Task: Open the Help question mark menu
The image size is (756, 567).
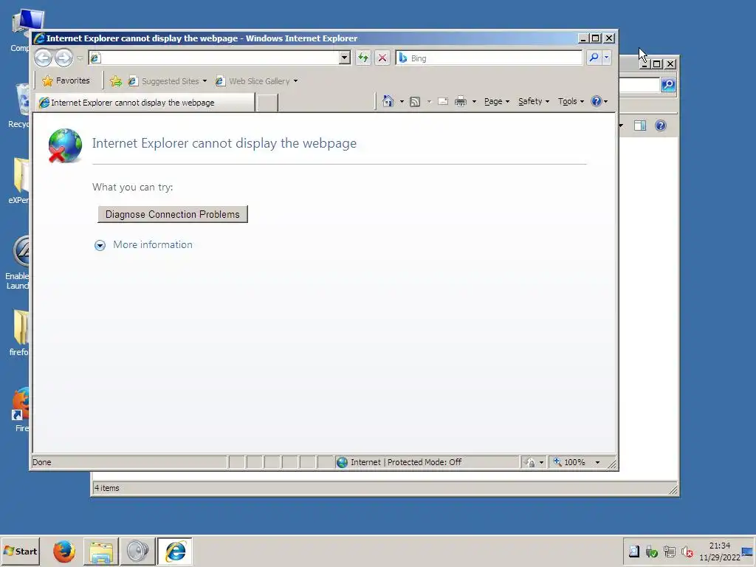Action: click(599, 101)
